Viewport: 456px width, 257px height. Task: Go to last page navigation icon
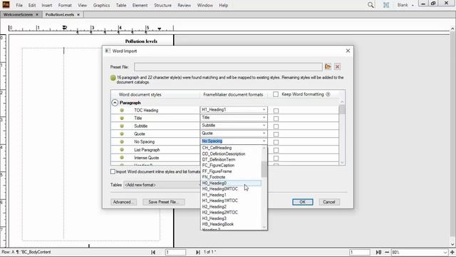pos(198,252)
